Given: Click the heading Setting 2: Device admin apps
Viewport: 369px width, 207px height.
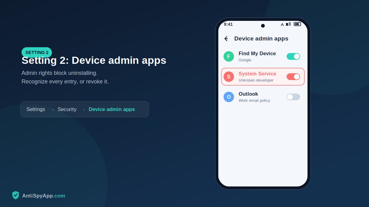Looking at the screenshot, I should [94, 60].
